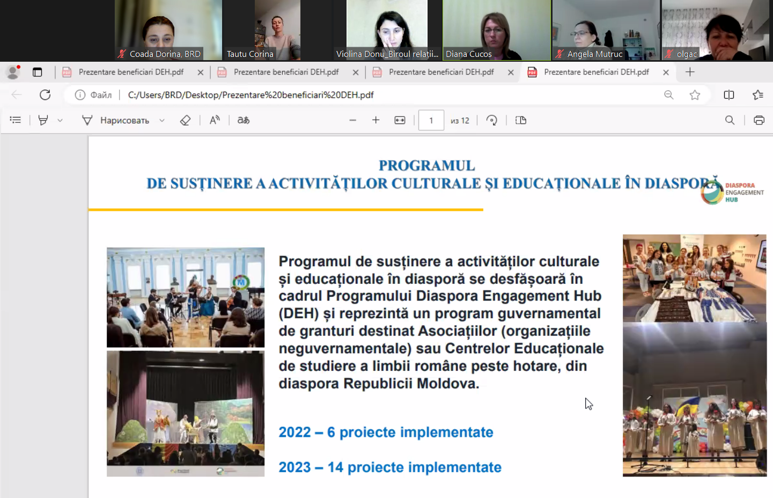Search within the PDF document
Screen dimensions: 773x498
click(730, 120)
